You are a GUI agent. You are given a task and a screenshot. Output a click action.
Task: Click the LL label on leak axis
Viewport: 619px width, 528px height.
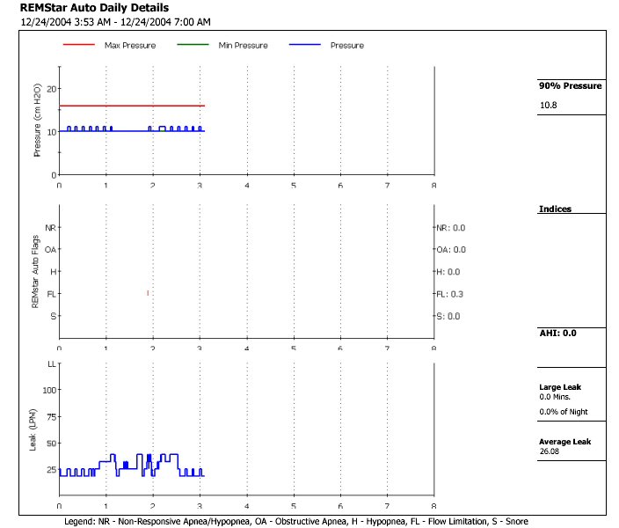(x=52, y=364)
